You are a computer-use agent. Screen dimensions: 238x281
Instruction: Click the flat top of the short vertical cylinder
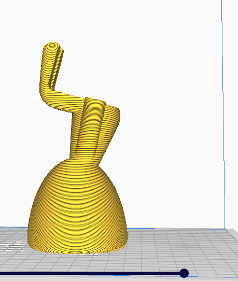(95, 101)
